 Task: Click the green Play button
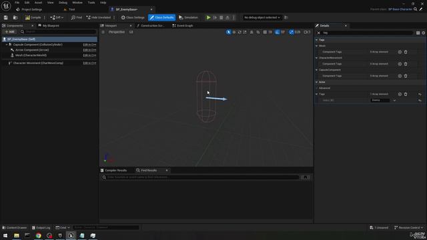tap(208, 17)
